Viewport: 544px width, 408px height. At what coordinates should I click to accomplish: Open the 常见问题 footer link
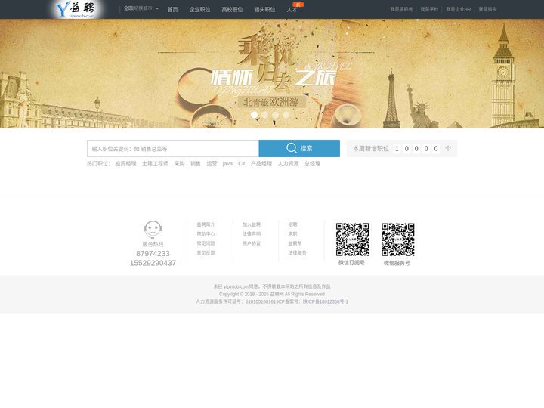tap(206, 243)
